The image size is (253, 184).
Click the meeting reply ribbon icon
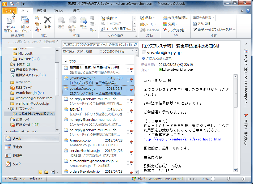click(x=92, y=18)
